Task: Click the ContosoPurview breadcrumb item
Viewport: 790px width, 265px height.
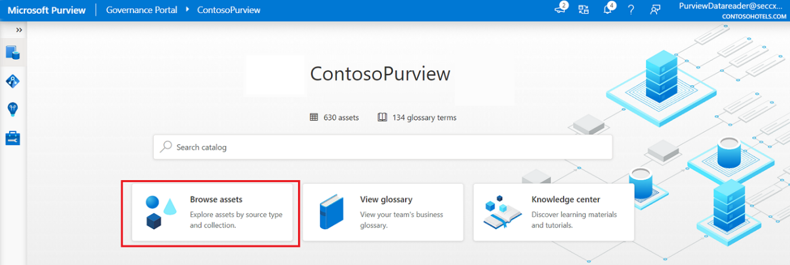Action: click(x=229, y=10)
